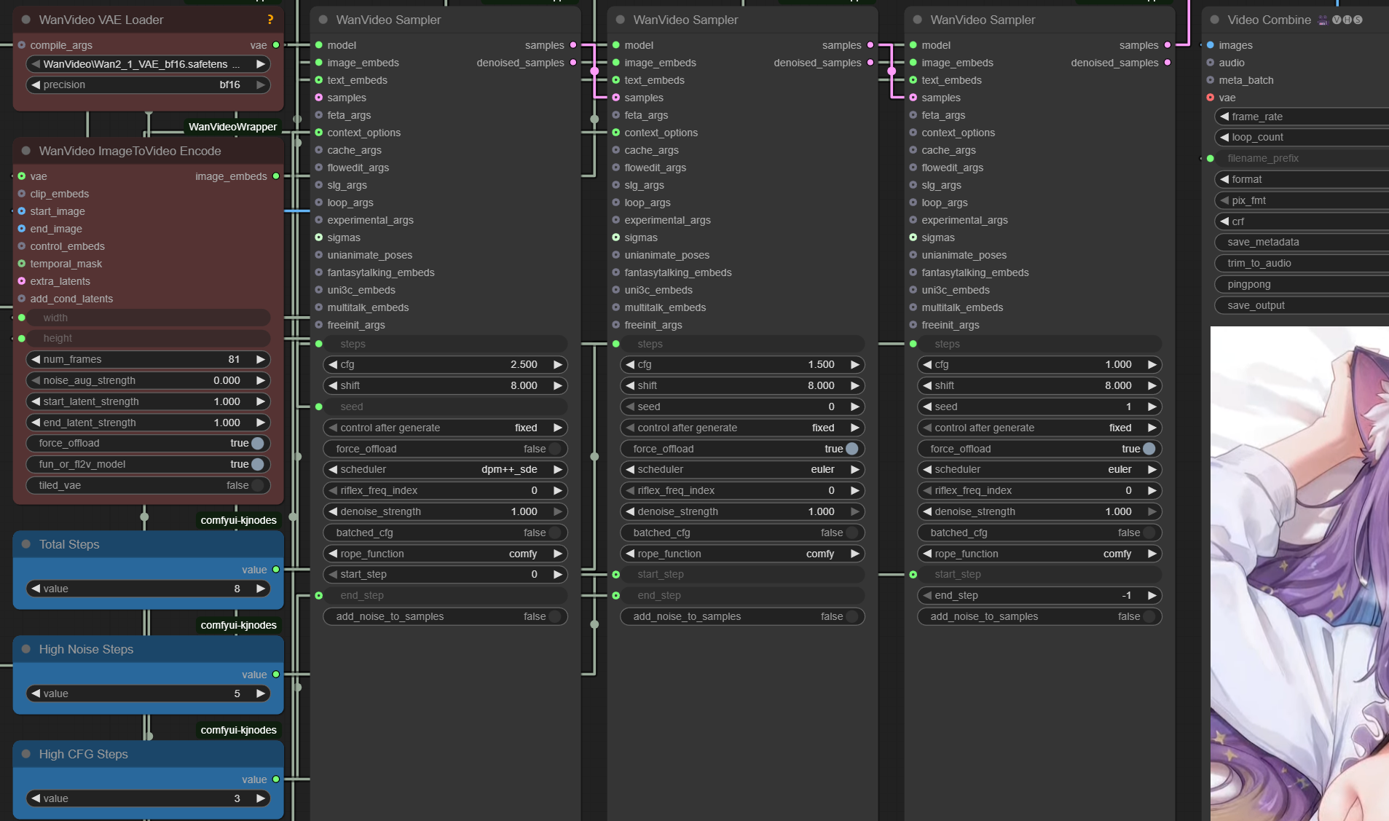Open the help icon on WanVideo VAE Loader

[270, 20]
